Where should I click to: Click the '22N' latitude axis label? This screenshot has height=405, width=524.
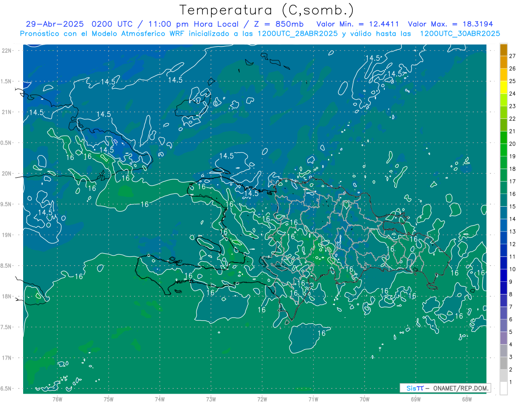tap(6, 51)
